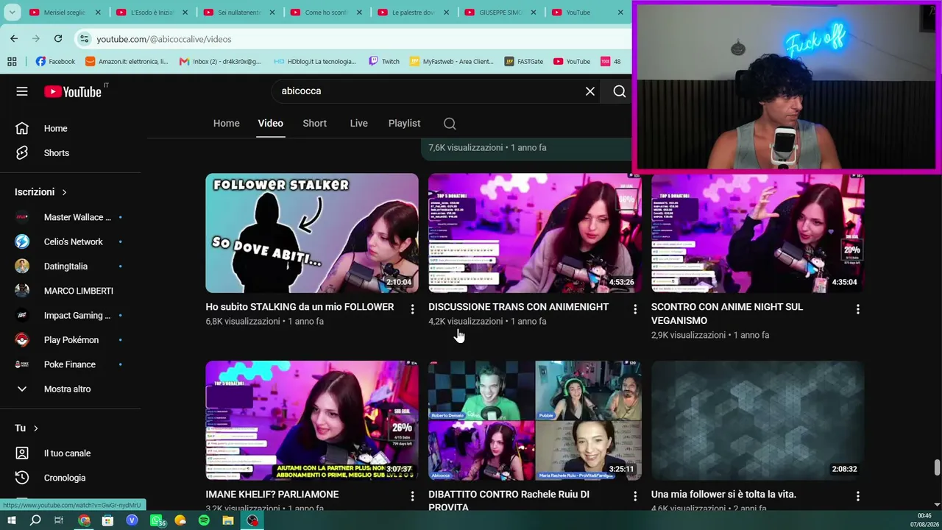Click the YouTube logo
Image resolution: width=942 pixels, height=530 pixels.
[x=73, y=91]
